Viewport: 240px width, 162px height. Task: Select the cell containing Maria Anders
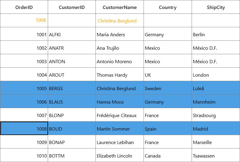pos(120,34)
